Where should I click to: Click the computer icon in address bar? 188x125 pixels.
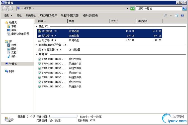pos(18,8)
